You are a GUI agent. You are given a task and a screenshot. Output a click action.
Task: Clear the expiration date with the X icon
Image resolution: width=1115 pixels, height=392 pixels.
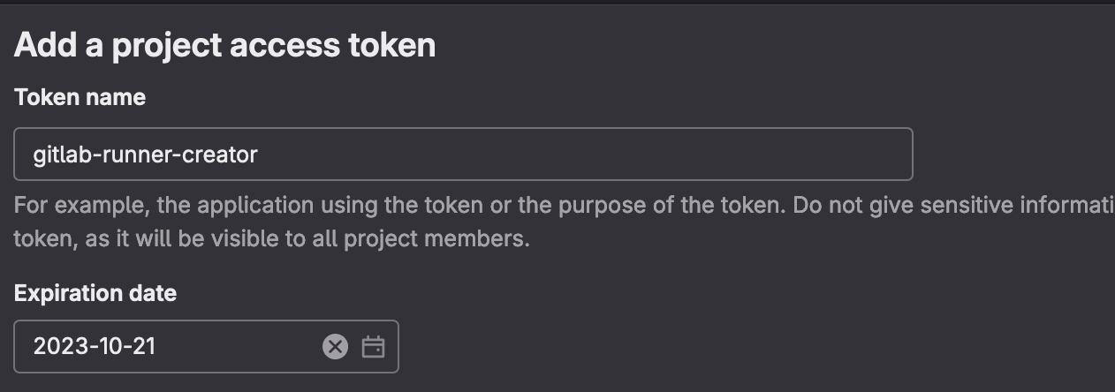335,347
